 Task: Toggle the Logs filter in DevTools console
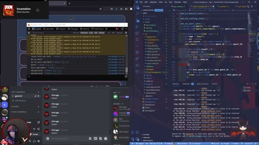click(x=91, y=33)
